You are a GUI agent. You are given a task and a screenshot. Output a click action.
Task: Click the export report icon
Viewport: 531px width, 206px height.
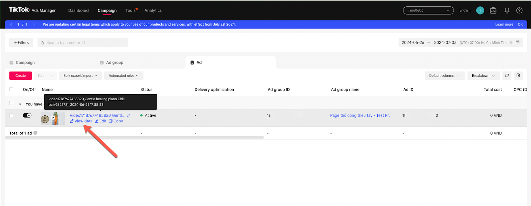pyautogui.click(x=518, y=76)
